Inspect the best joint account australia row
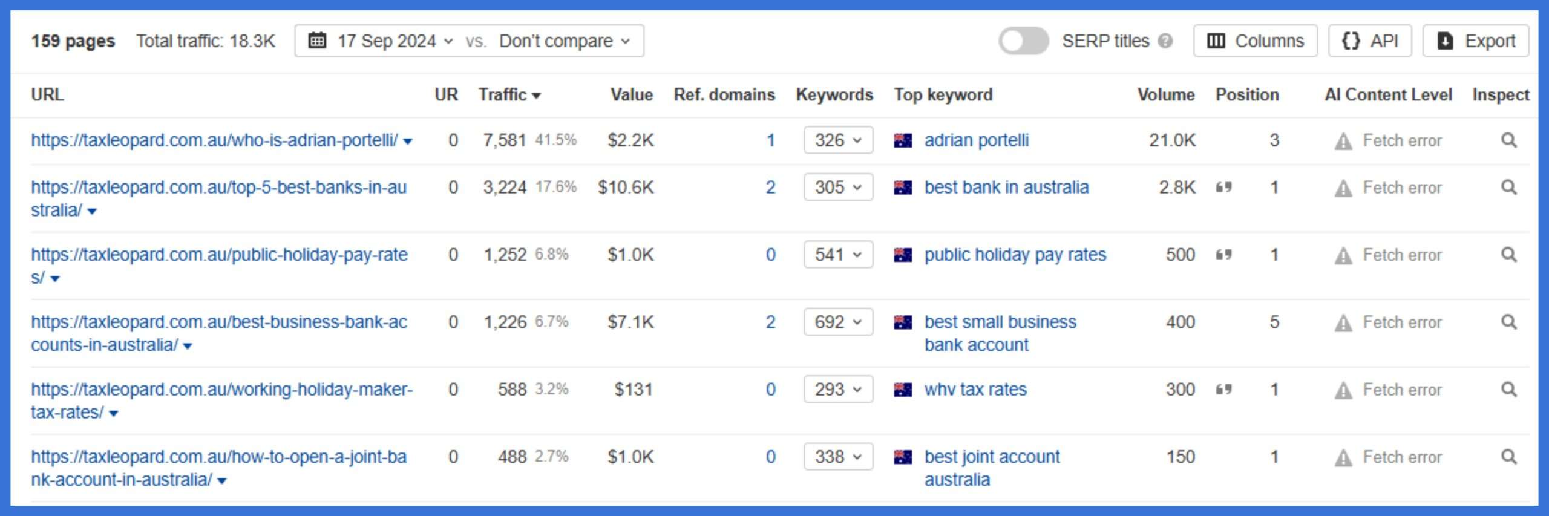 (1509, 457)
